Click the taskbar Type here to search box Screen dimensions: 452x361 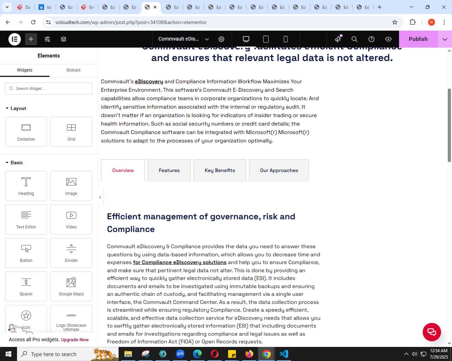click(x=68, y=354)
